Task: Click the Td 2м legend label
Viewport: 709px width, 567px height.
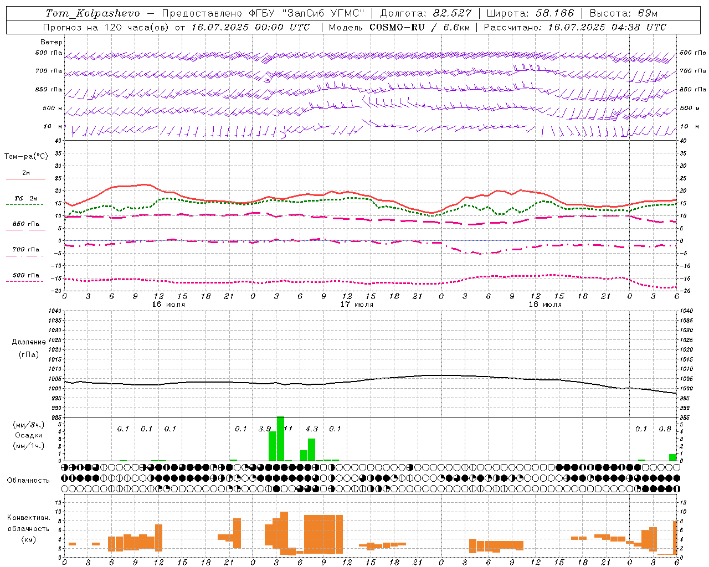Action: 26,198
